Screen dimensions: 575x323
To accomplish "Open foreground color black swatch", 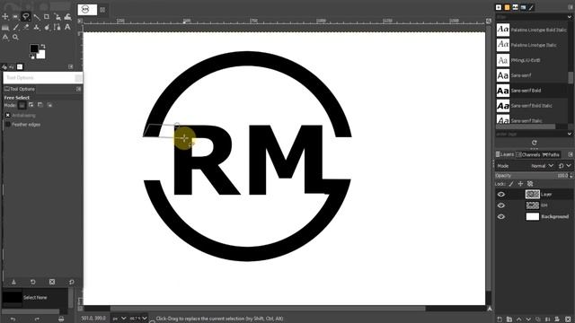I will (34, 48).
